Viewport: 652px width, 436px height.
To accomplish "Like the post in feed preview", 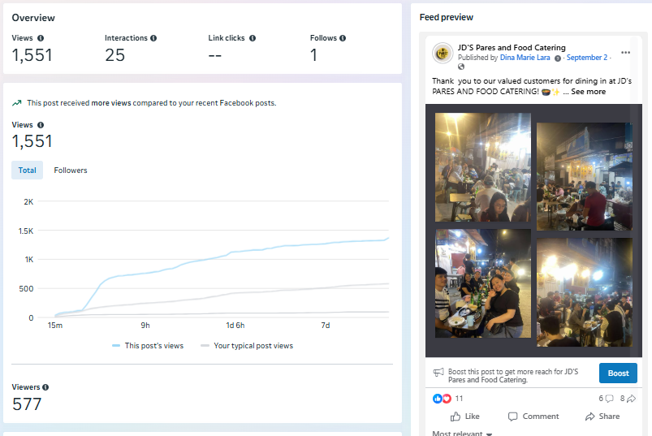I will click(464, 417).
